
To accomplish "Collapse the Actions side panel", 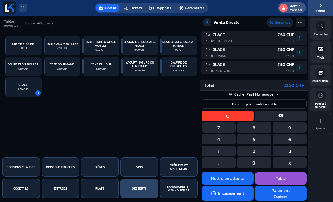I will [321, 8].
